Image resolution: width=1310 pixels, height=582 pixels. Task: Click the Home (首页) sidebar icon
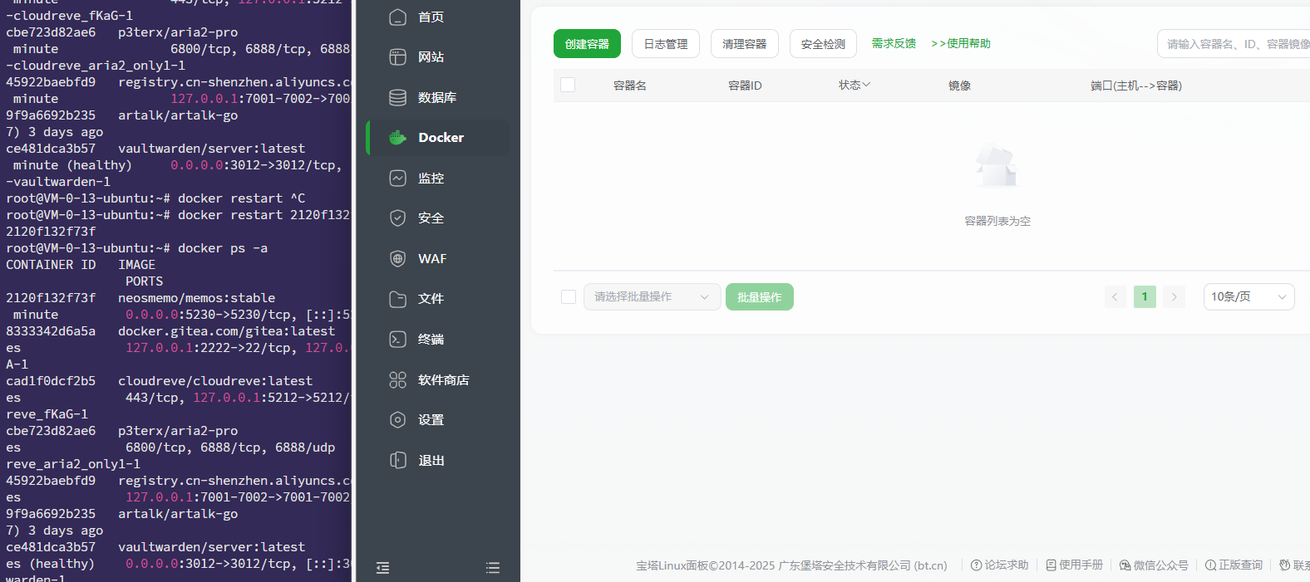(398, 17)
